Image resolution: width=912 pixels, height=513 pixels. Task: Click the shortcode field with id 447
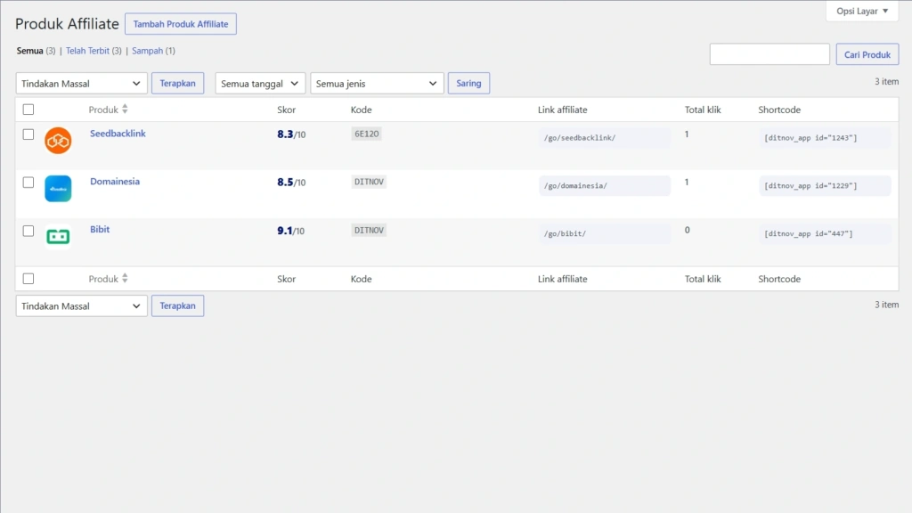click(x=825, y=234)
